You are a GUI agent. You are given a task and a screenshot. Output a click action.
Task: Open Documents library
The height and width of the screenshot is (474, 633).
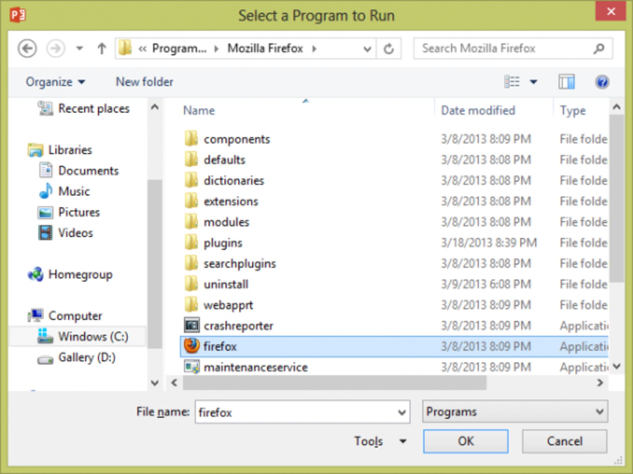click(79, 171)
